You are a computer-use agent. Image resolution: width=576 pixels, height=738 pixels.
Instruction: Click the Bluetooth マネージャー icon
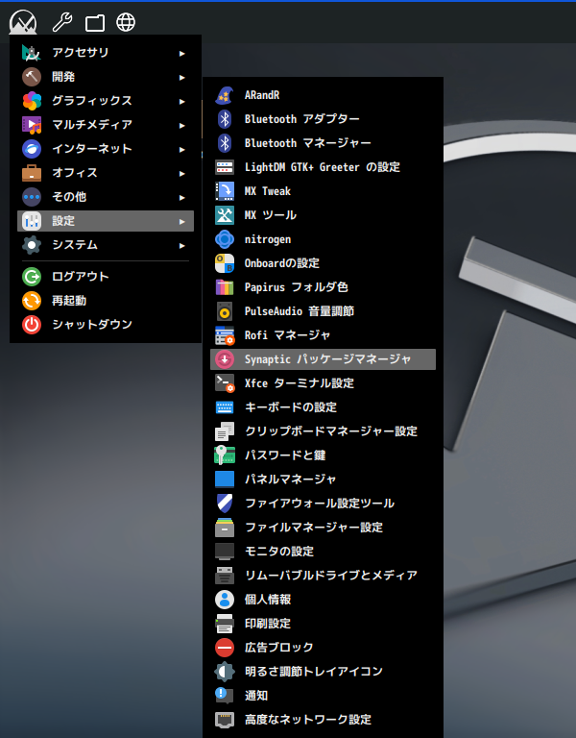coord(225,143)
